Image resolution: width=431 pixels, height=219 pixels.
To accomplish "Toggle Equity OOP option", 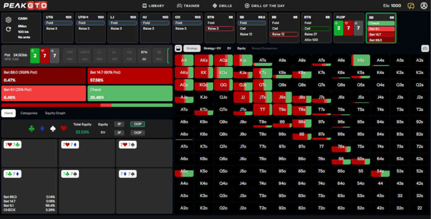I will click(x=137, y=124).
